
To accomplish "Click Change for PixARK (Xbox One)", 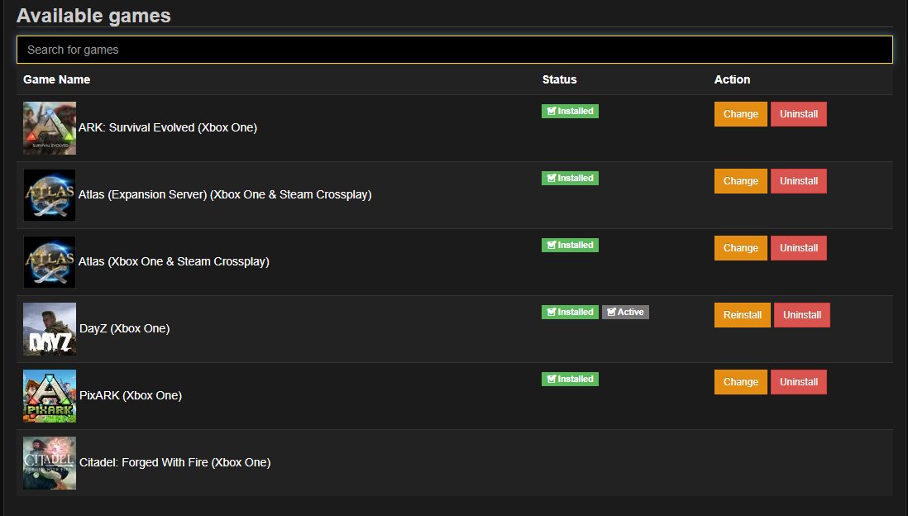I will click(741, 382).
